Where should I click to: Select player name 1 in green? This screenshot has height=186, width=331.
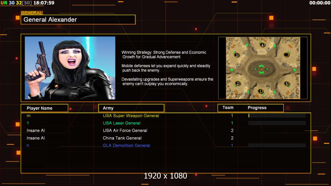pyautogui.click(x=28, y=123)
